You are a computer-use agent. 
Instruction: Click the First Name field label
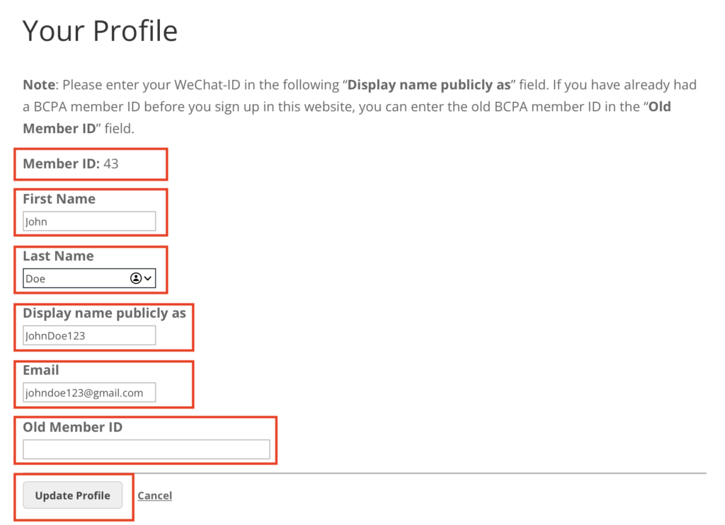(x=59, y=199)
